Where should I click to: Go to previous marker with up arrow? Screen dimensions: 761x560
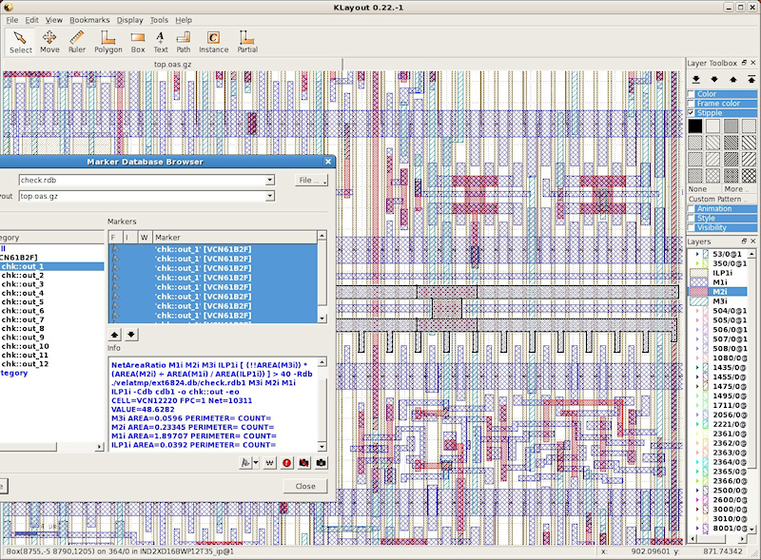pyautogui.click(x=116, y=335)
